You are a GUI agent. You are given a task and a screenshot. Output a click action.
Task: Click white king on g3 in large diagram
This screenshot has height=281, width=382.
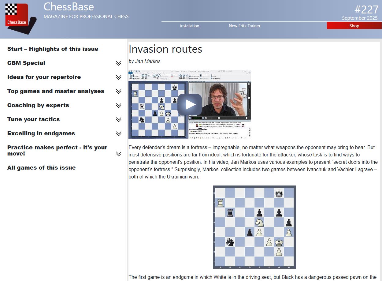point(279,242)
